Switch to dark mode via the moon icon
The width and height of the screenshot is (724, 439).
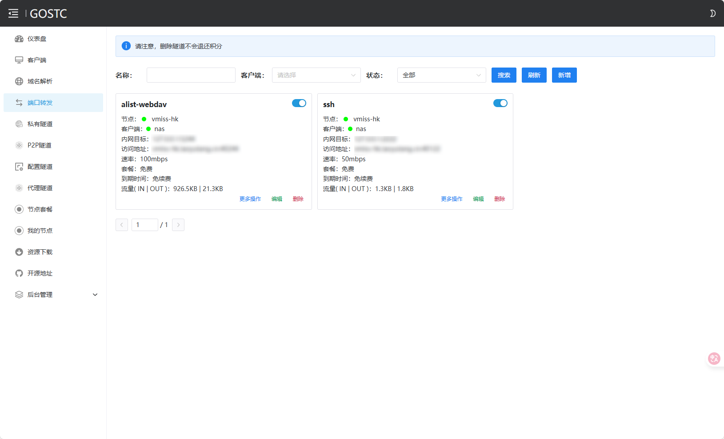point(712,13)
